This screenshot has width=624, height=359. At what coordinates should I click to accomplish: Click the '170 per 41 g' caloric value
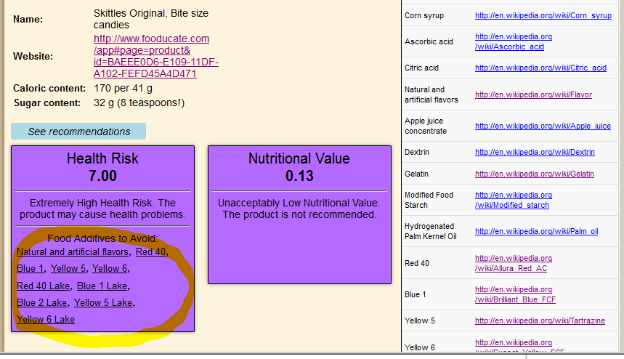pos(123,89)
